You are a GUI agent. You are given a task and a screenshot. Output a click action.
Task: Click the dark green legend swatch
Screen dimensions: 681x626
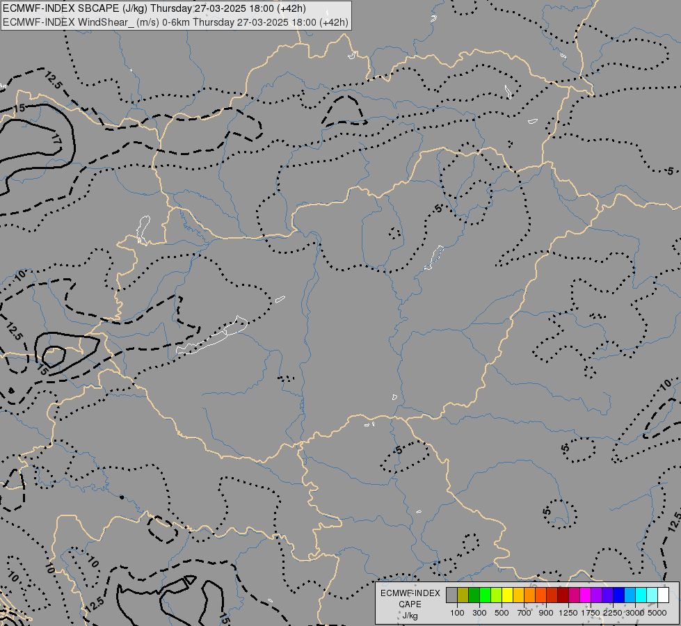point(474,595)
